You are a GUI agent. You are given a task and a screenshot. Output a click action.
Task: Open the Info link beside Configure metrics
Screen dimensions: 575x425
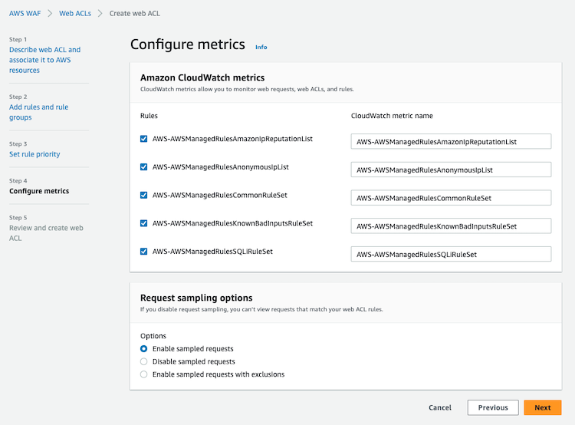pos(261,47)
